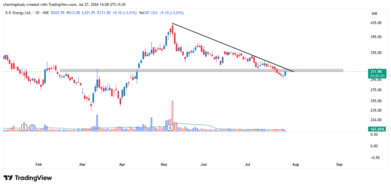Click the Vol107.12K volume reading
The image size is (391, 187).
tap(149, 13)
